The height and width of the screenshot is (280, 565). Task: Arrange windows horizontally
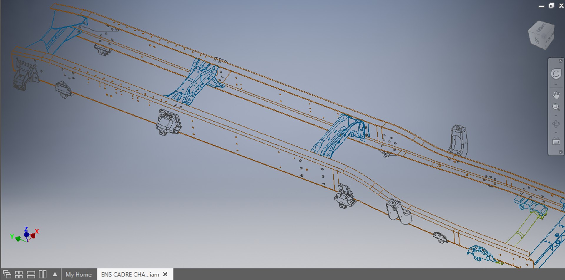tap(31, 274)
